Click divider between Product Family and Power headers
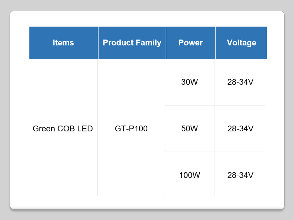Screen dimensions: 294x220 pos(166,43)
